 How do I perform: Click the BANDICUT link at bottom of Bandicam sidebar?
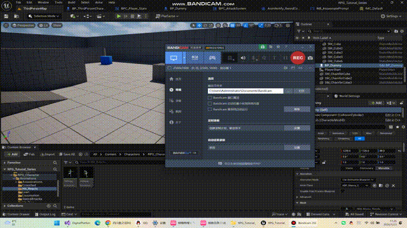coord(184,153)
